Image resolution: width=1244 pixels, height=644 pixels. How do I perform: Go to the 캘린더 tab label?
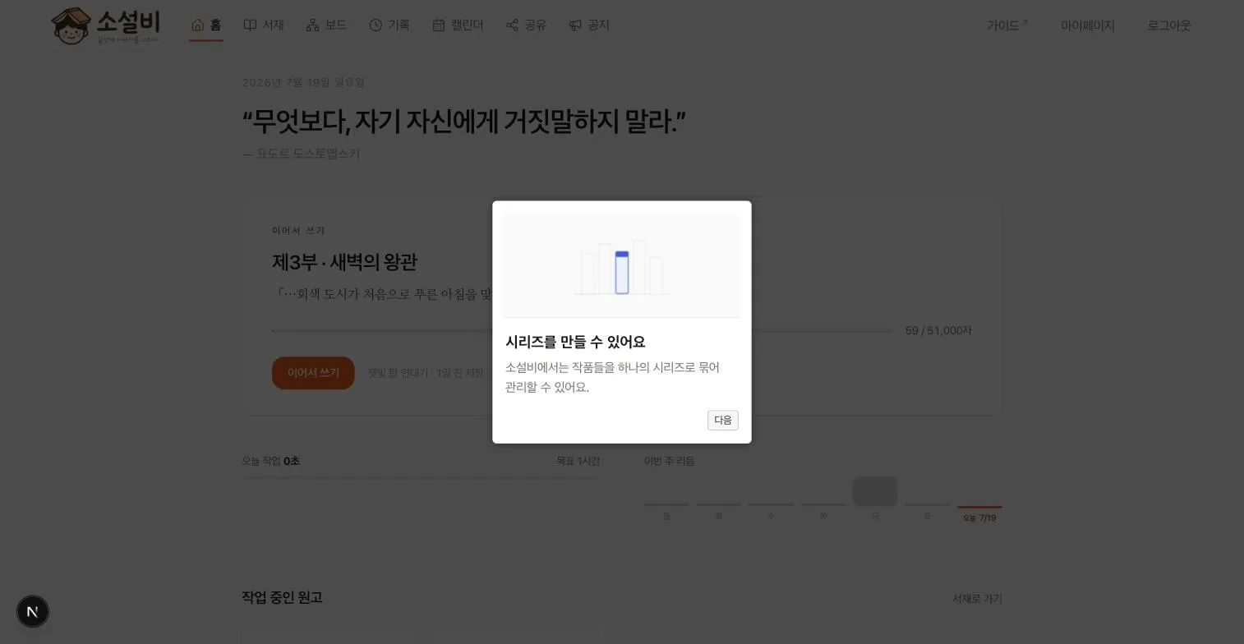coord(467,25)
